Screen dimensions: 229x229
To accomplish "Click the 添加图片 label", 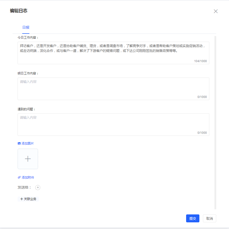I will tap(28, 143).
